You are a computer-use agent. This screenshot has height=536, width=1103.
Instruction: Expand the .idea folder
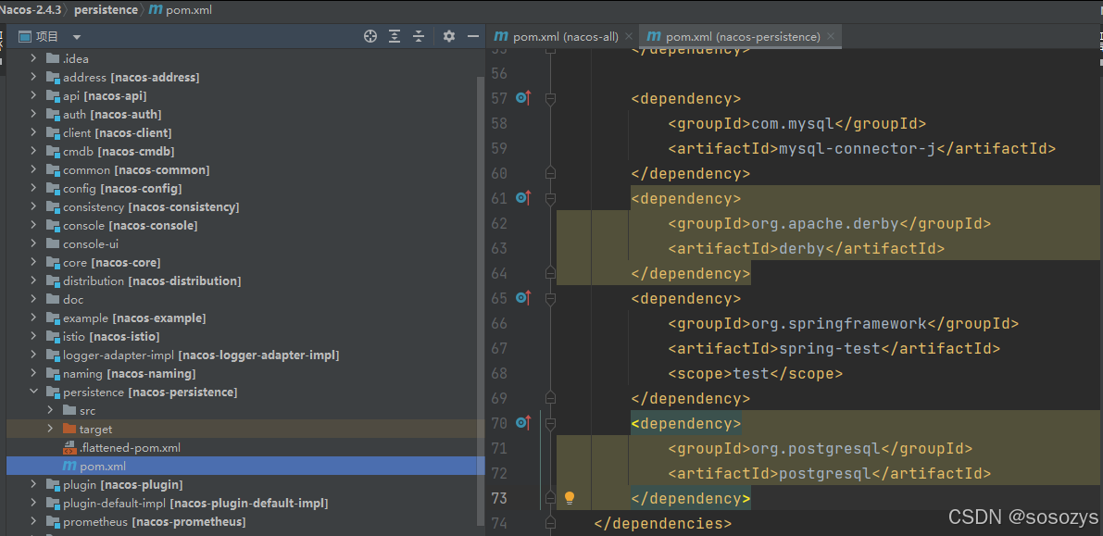tap(33, 59)
